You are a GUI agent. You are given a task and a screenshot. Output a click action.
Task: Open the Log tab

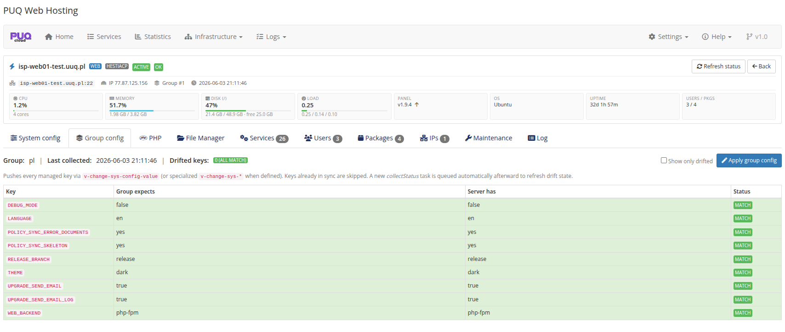538,138
